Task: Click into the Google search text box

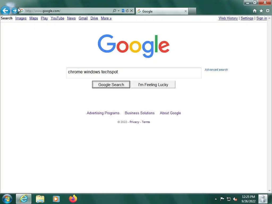Action: pyautogui.click(x=134, y=73)
